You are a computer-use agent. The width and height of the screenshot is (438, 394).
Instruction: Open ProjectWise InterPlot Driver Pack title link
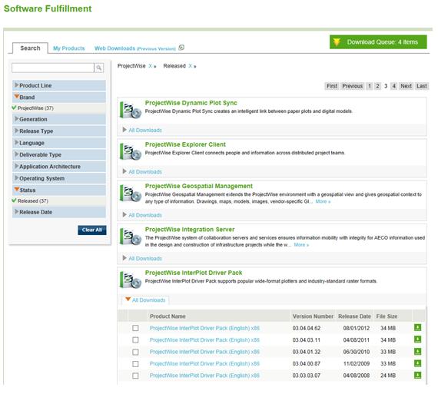click(194, 273)
